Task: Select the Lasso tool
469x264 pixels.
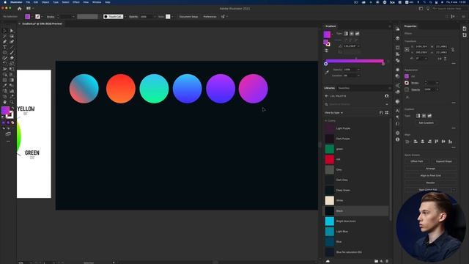Action: [x=12, y=36]
